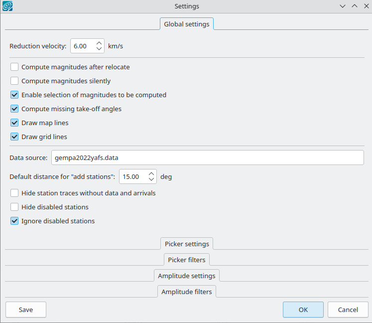Uncheck Ignore disabled stations
The height and width of the screenshot is (323, 372).
click(x=14, y=221)
